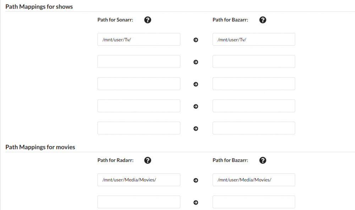Click the arrow icon in the second movies mapping row
This screenshot has width=355, height=210.
point(196,203)
